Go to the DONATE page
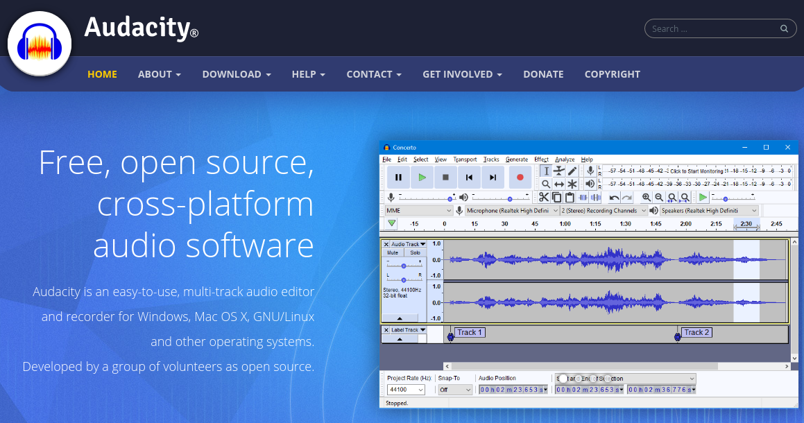This screenshot has height=423, width=804. click(x=544, y=74)
